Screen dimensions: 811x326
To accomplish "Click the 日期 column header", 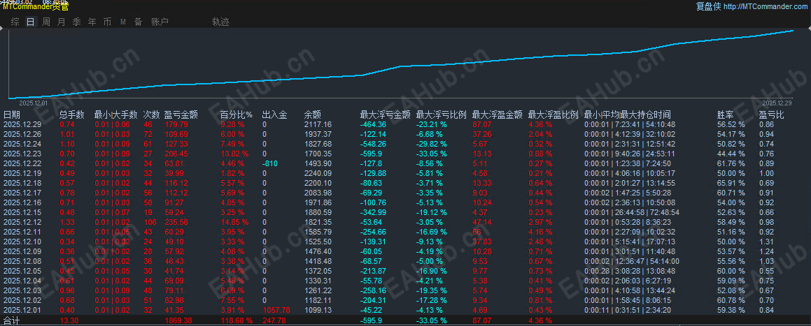I will (12, 114).
